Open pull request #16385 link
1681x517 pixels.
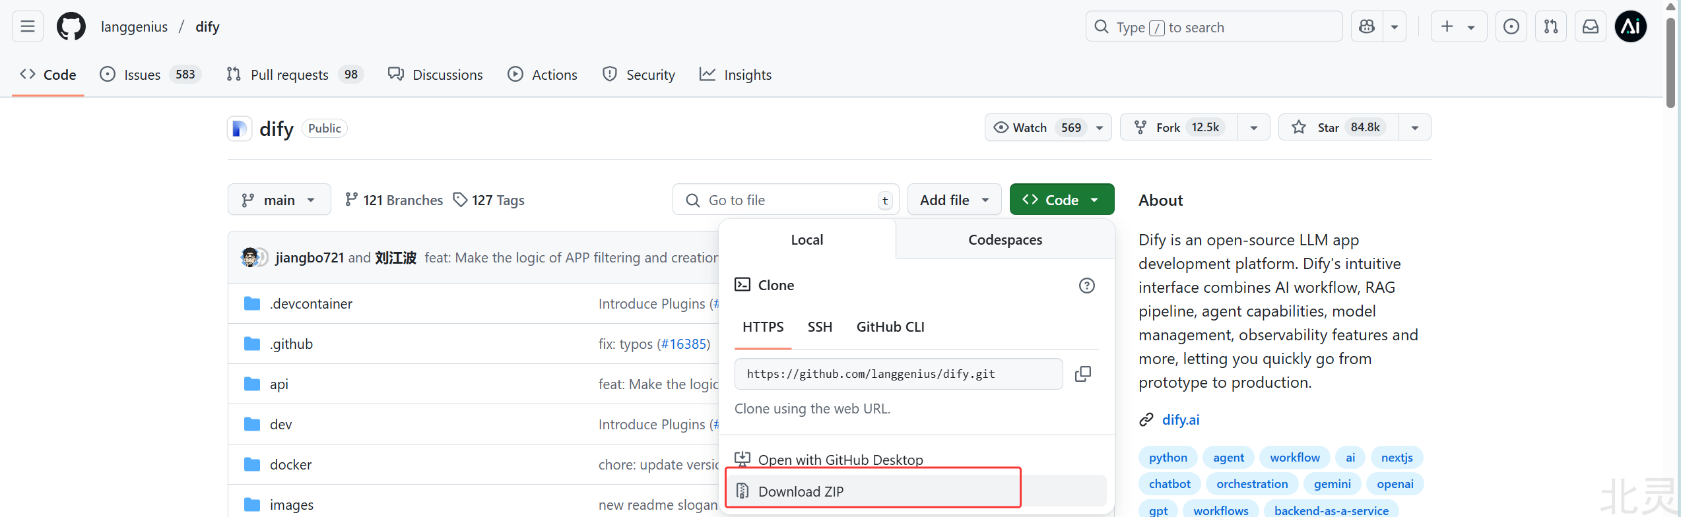pos(683,344)
